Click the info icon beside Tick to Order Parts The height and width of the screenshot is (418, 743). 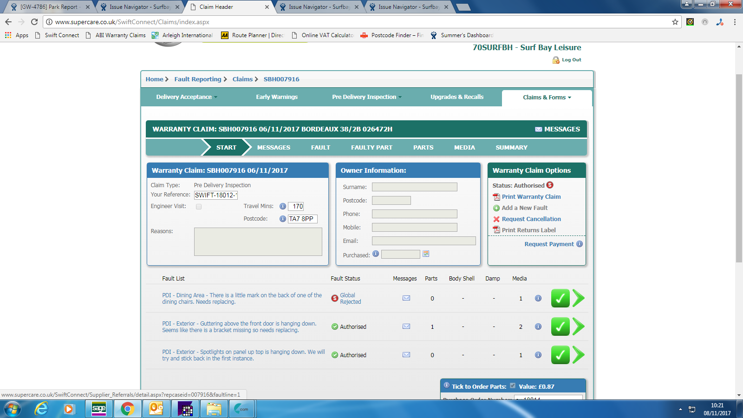click(x=447, y=385)
